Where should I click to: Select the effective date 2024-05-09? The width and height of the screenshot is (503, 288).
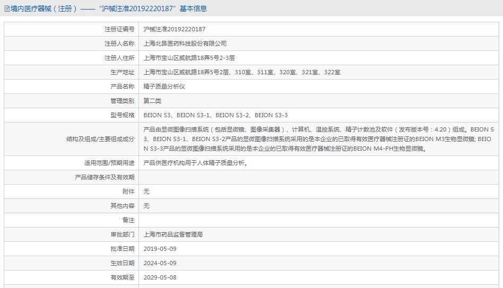160,263
